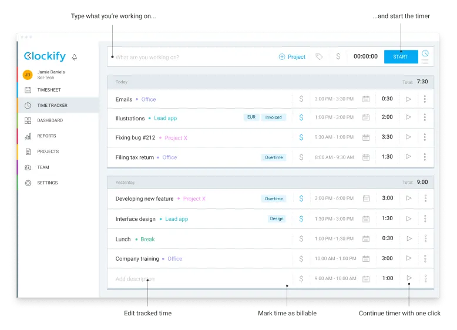
Task: Open calendar for Developing new feature
Action: [367, 198]
